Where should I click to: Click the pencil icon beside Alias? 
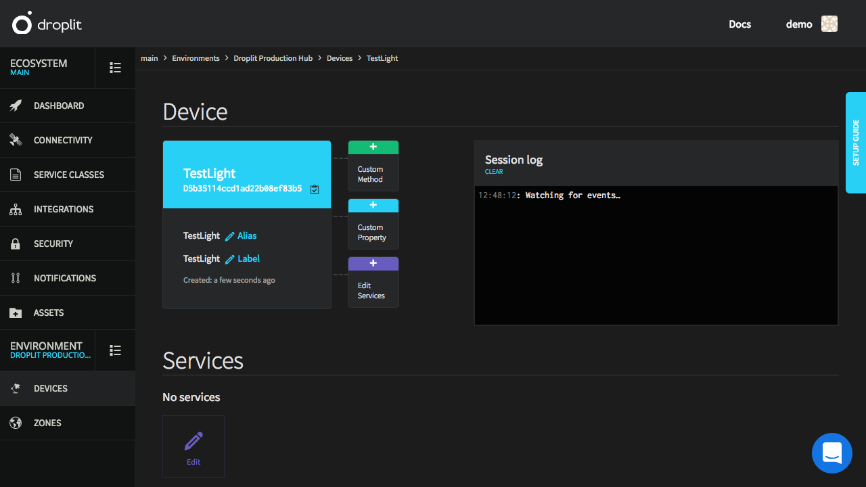click(230, 236)
